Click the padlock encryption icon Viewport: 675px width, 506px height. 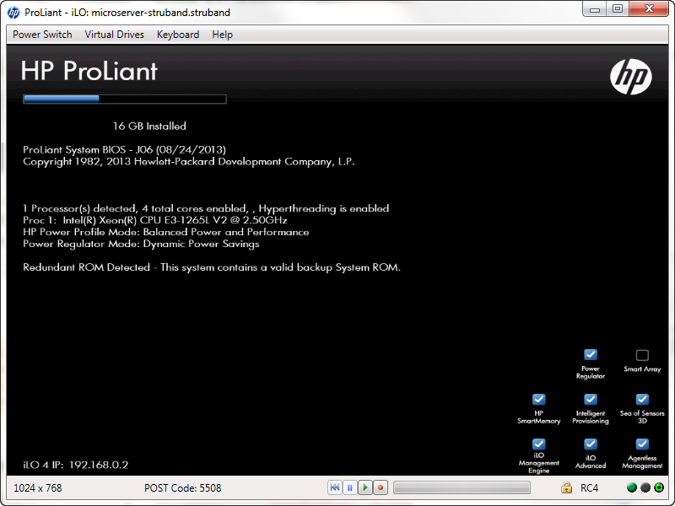point(567,488)
